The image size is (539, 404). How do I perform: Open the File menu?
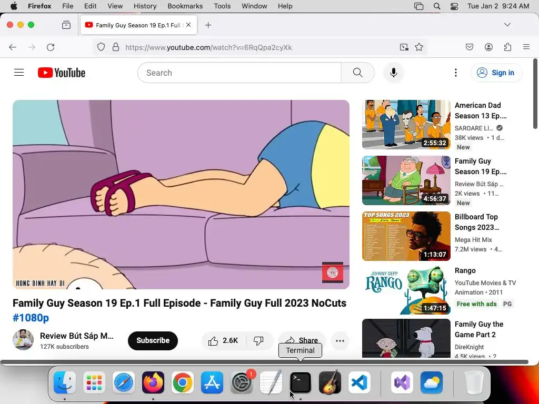67,6
